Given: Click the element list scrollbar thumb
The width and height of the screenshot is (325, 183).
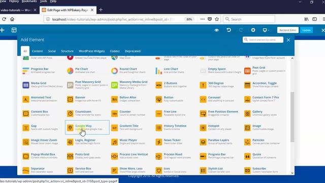Looking at the screenshot, I should click(292, 117).
